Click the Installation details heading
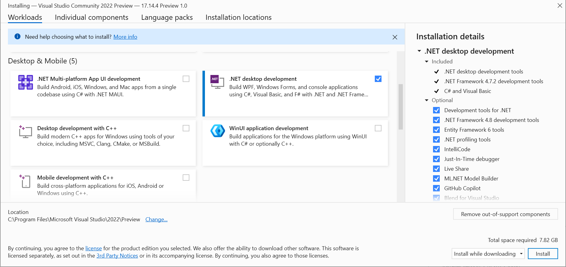 450,37
